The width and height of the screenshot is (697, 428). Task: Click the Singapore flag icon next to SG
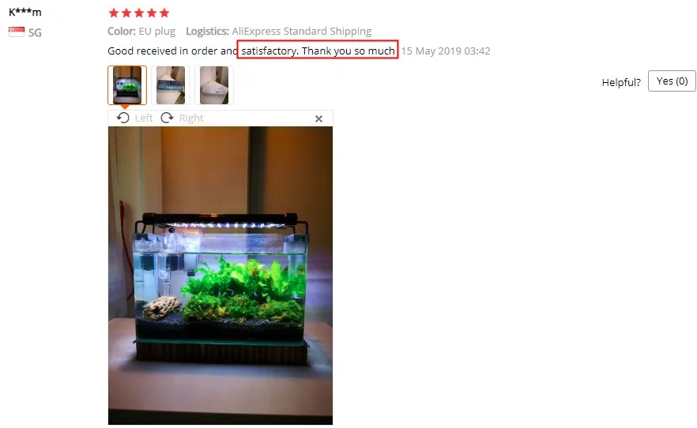click(17, 32)
